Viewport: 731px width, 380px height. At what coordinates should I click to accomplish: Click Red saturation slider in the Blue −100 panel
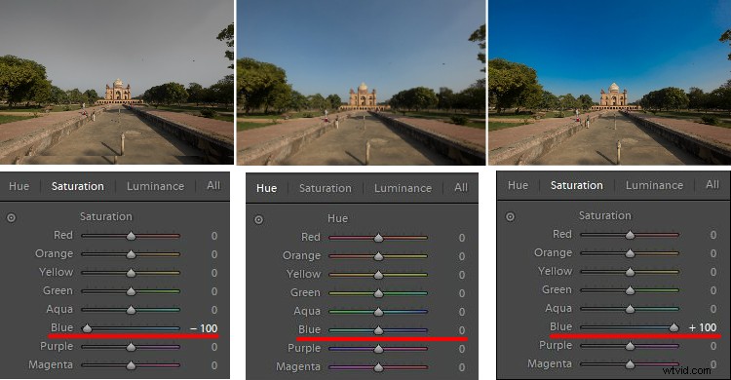click(x=131, y=236)
